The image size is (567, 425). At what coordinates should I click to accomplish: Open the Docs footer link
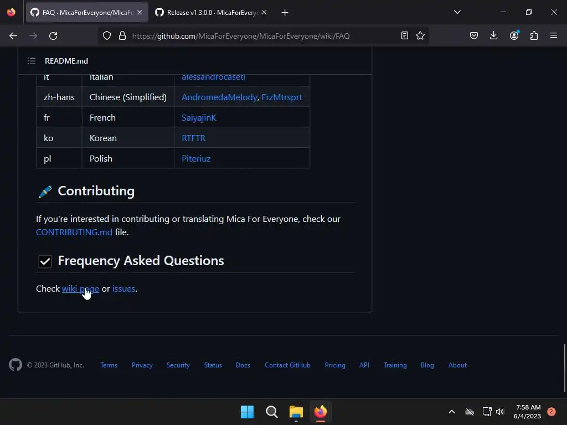[x=243, y=365]
